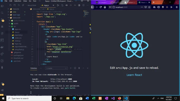Toggle the Firefox sidebar

click(x=159, y=7)
